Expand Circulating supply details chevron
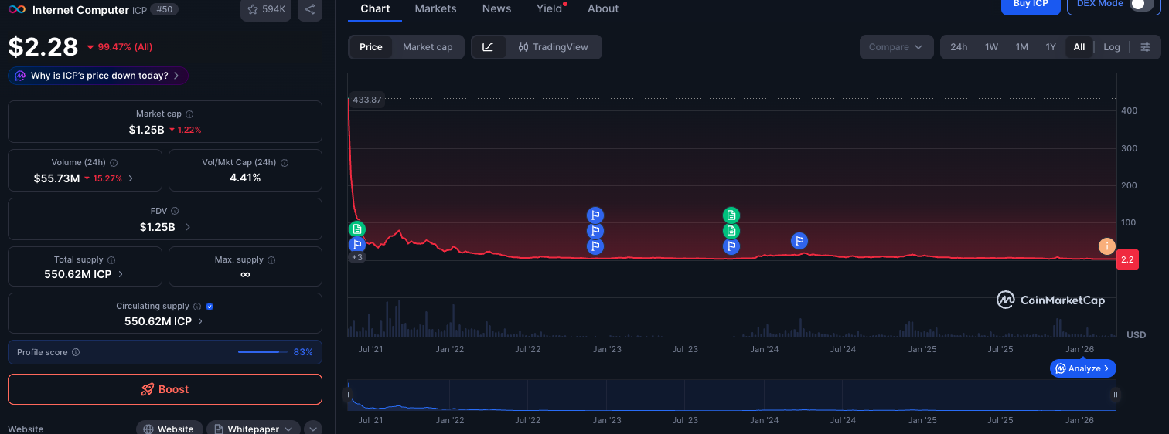 tap(201, 321)
